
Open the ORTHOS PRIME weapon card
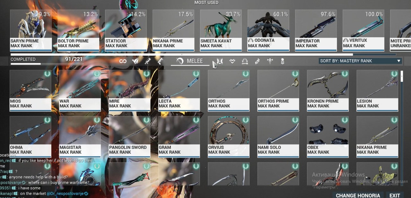pyautogui.click(x=278, y=91)
